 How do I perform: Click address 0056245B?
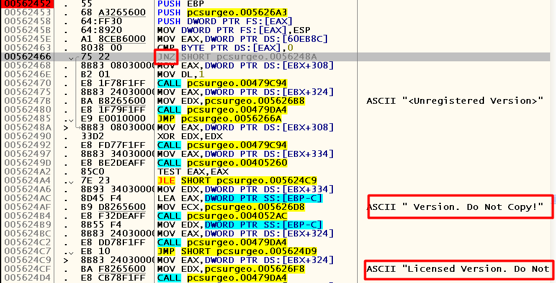[28, 30]
